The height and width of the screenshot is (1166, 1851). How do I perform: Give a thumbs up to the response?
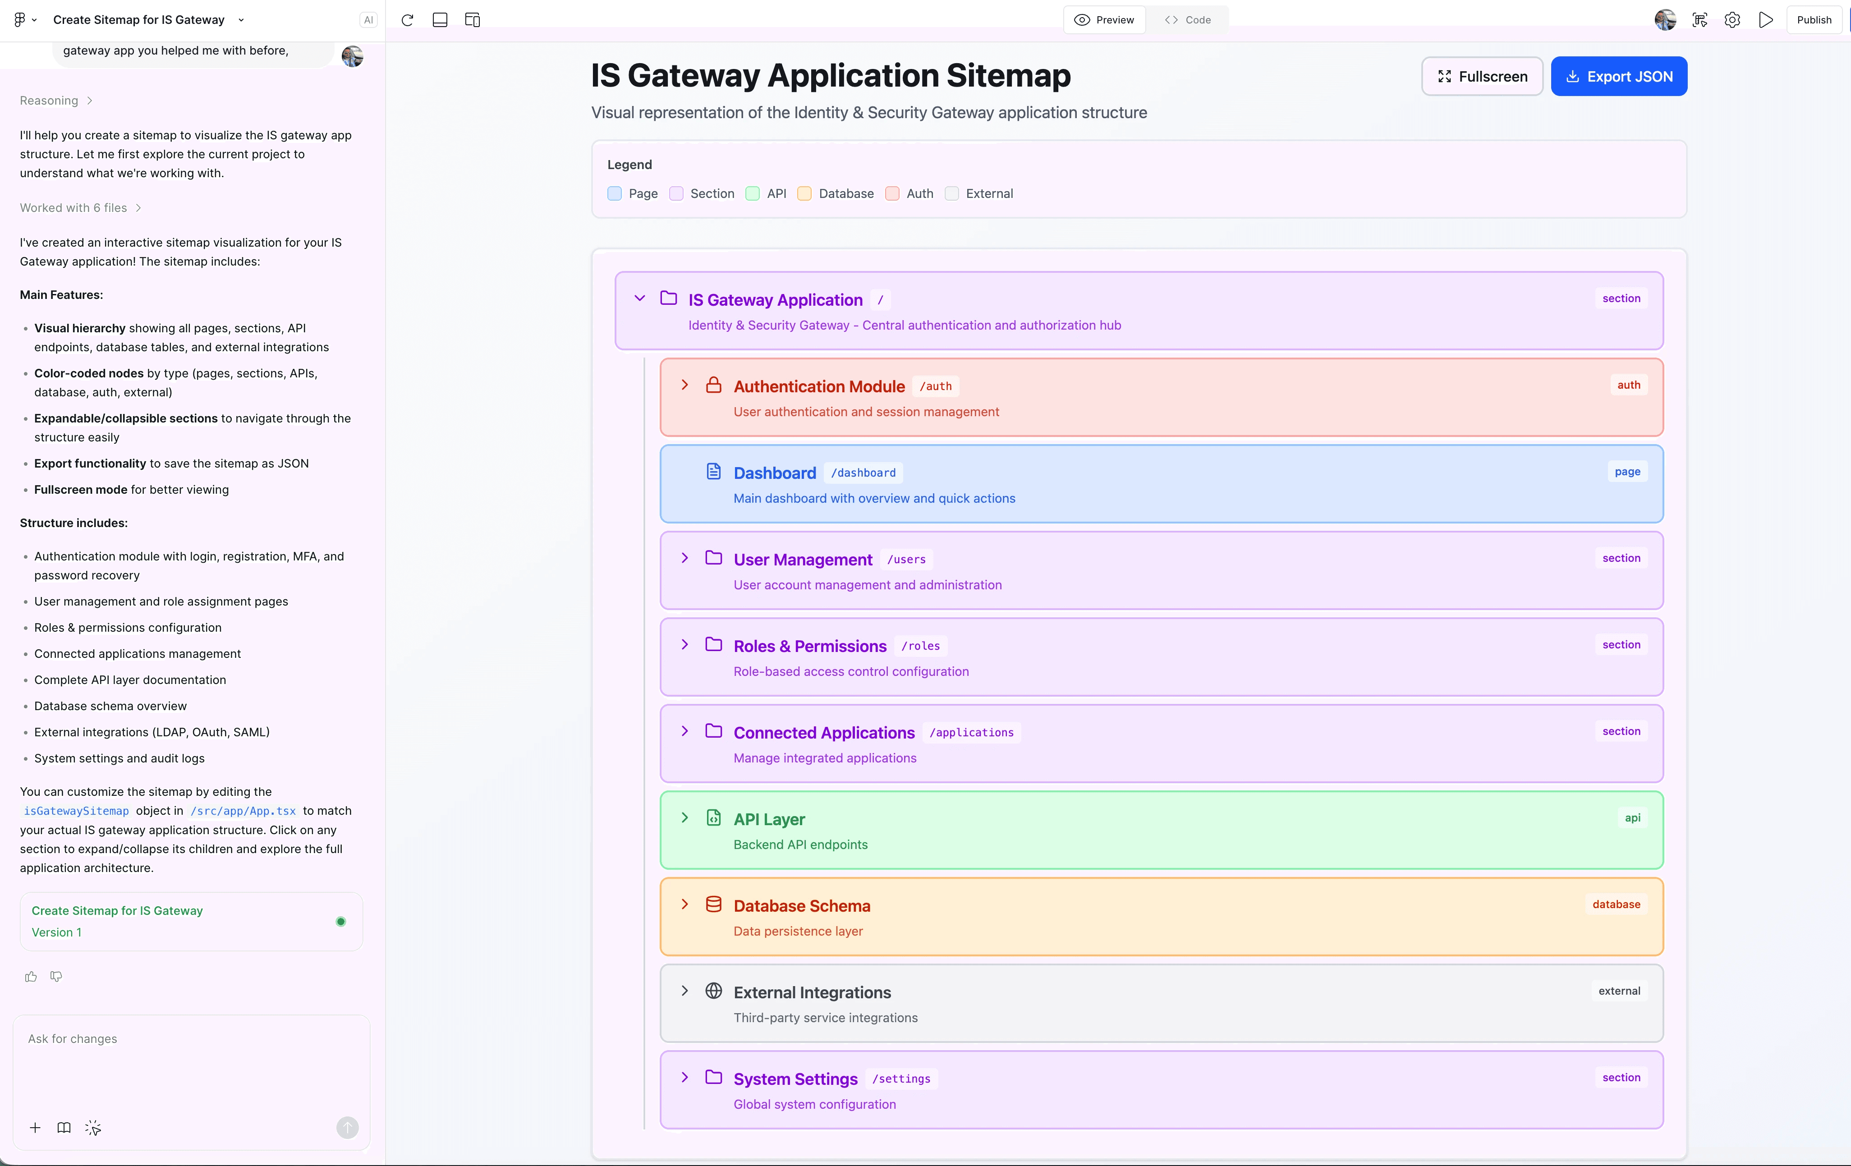click(x=31, y=976)
